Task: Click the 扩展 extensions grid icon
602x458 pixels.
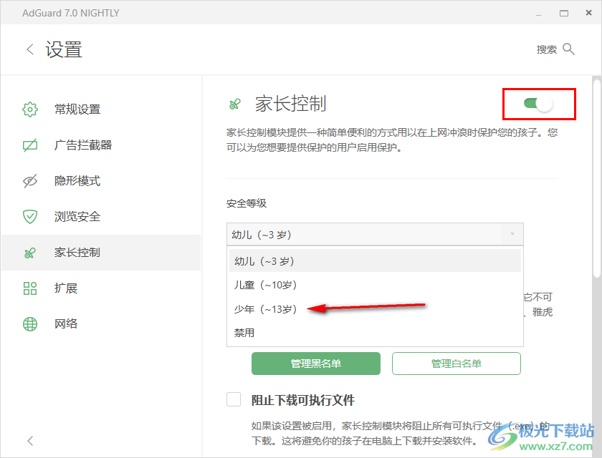Action: [30, 288]
